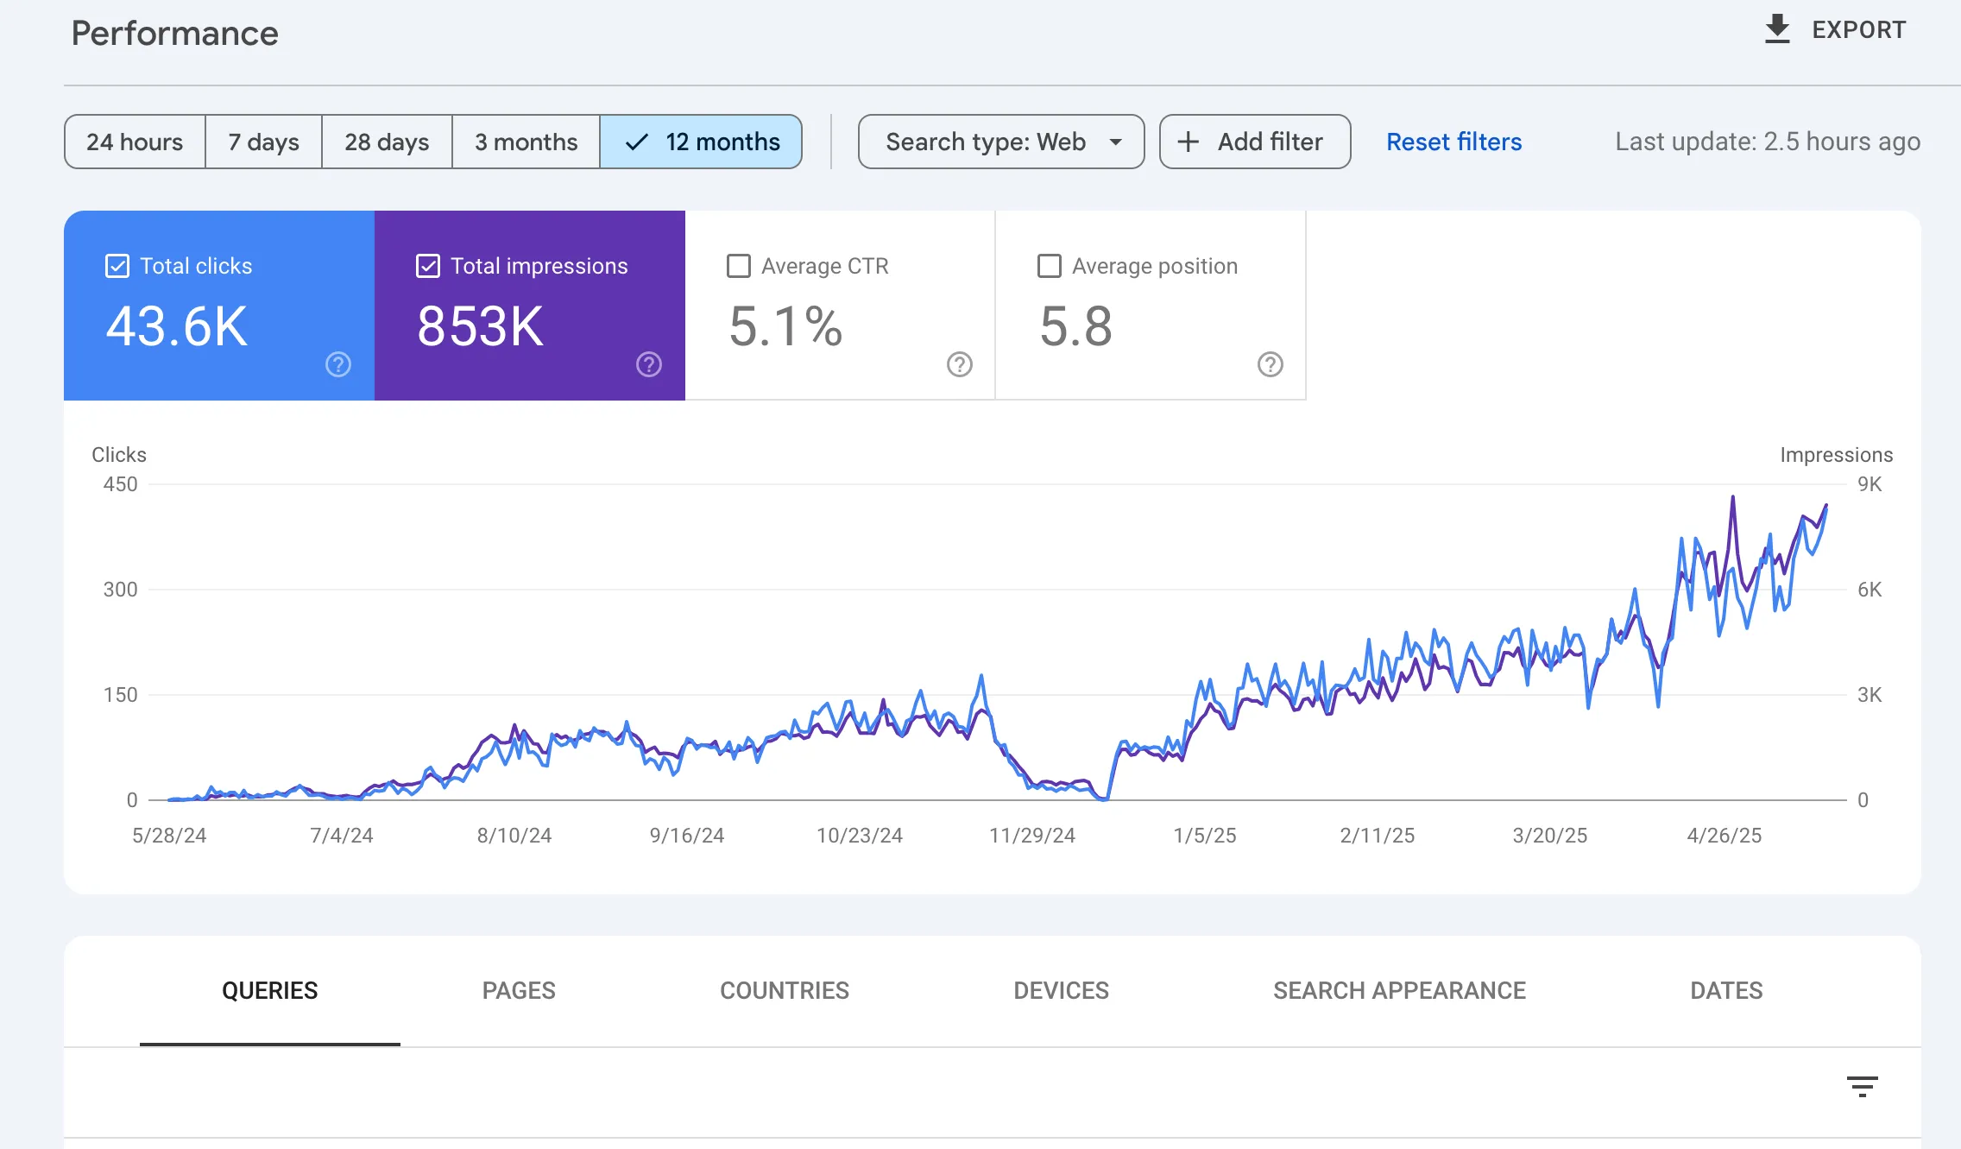Switch to the Pages tab
This screenshot has width=1961, height=1149.
(519, 990)
